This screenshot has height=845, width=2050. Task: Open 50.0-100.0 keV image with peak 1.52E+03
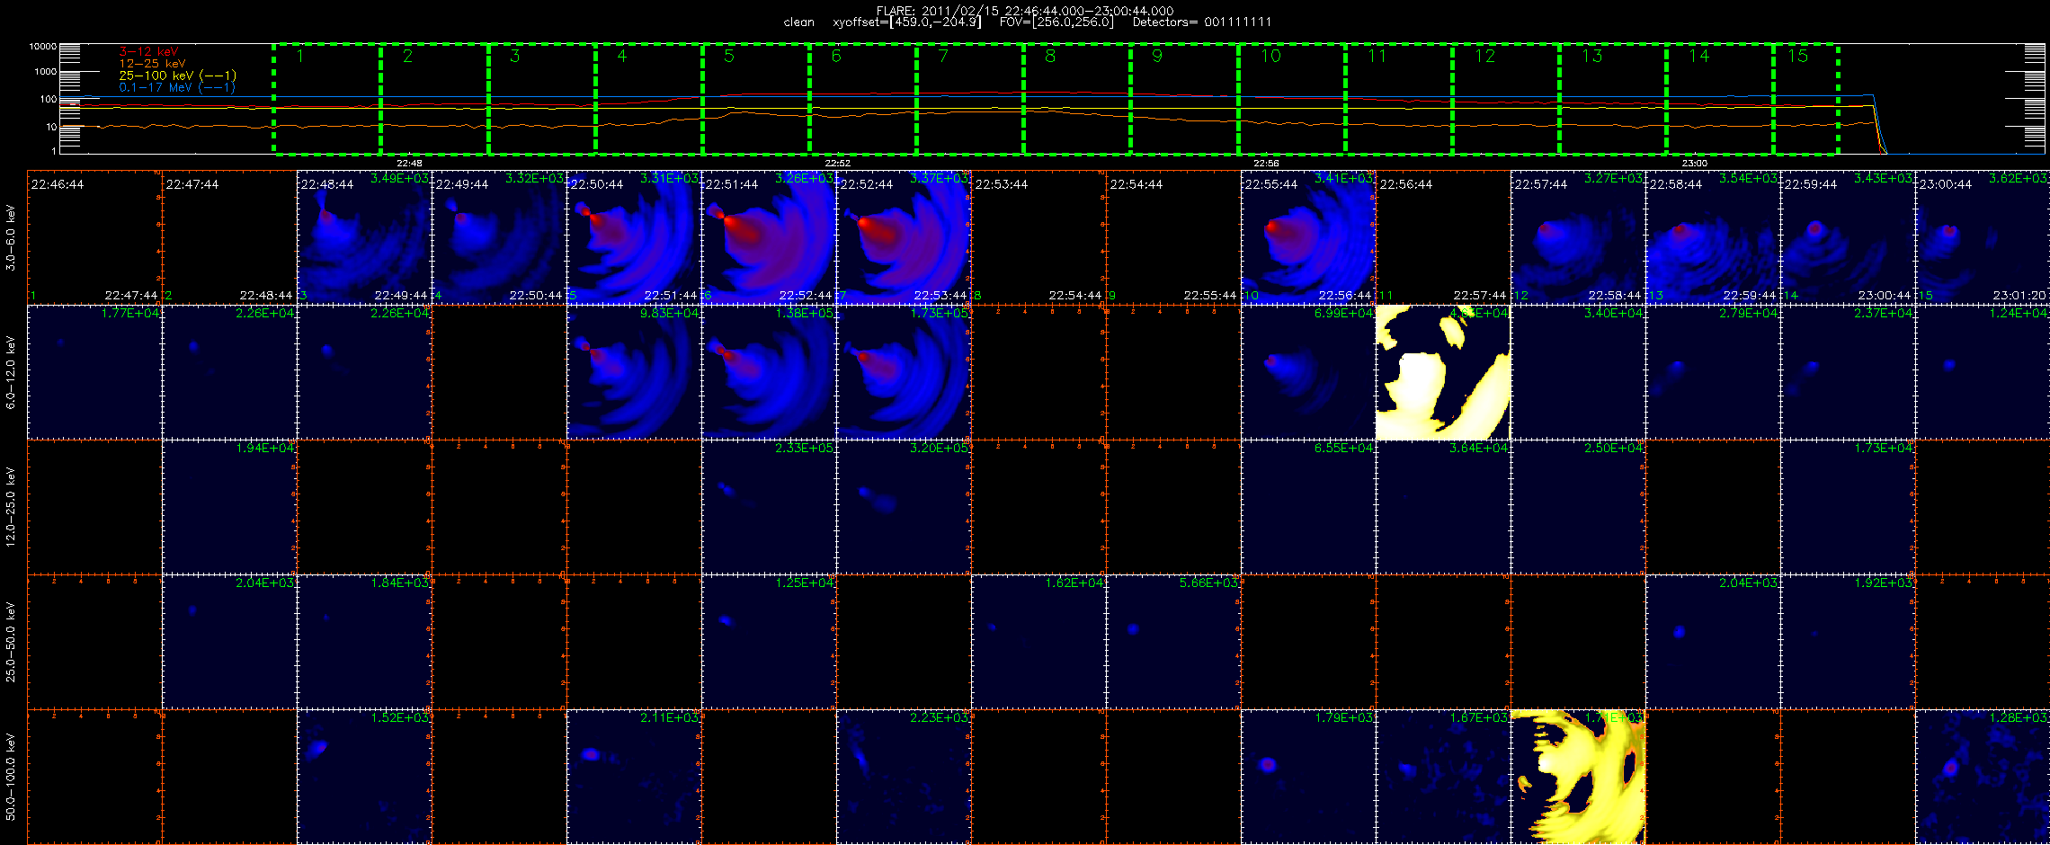coord(364,777)
